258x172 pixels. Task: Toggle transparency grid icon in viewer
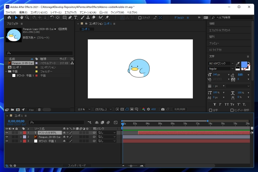[122, 109]
